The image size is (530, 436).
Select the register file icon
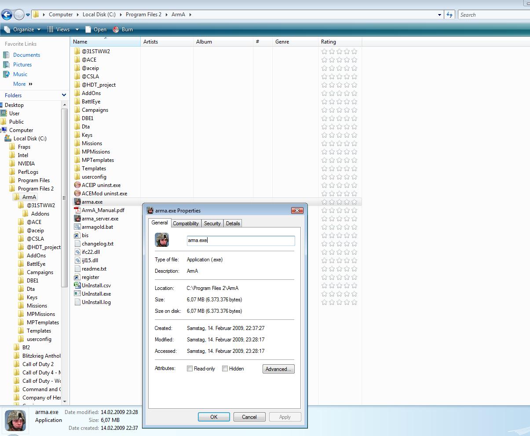point(77,277)
